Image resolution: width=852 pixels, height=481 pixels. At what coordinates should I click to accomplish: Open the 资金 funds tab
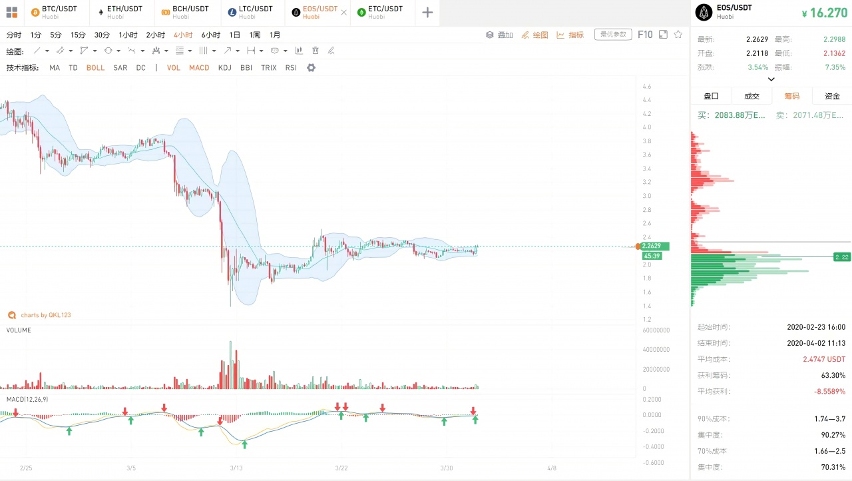click(x=832, y=96)
